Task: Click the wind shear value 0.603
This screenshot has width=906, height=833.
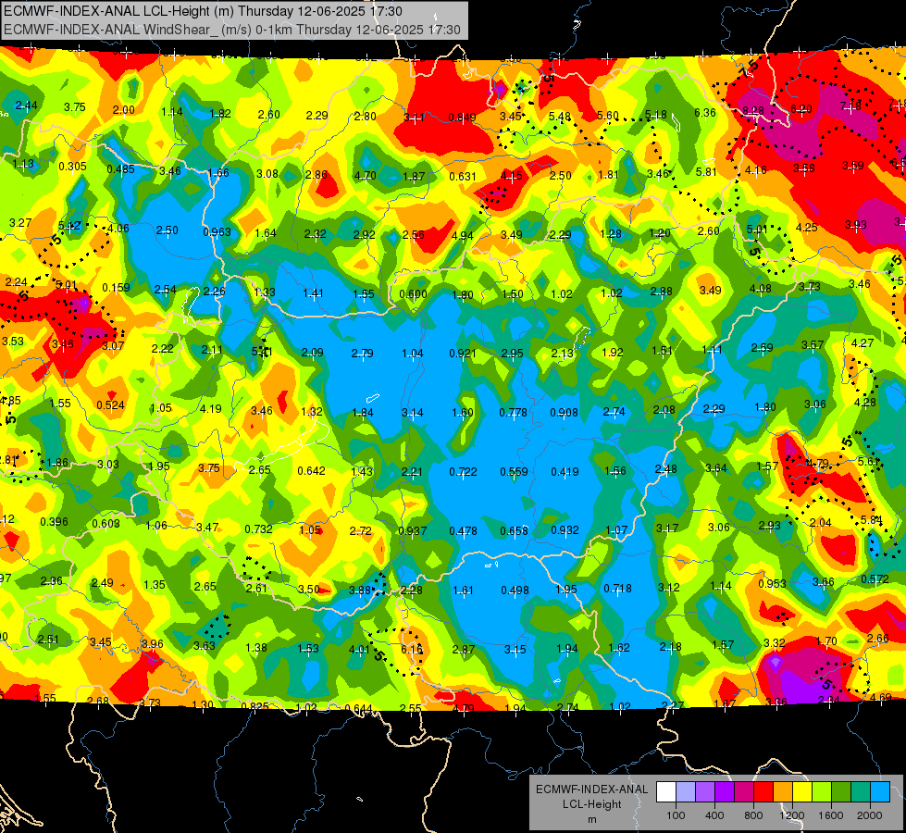Action: pyautogui.click(x=106, y=524)
